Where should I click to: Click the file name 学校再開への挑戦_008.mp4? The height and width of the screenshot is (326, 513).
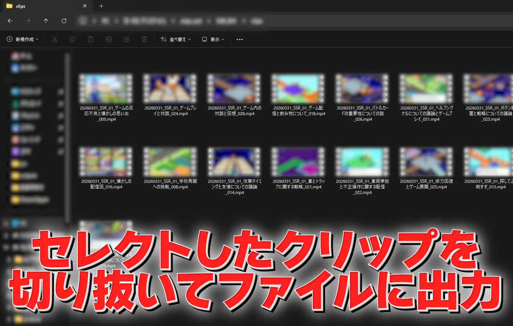[x=170, y=184]
